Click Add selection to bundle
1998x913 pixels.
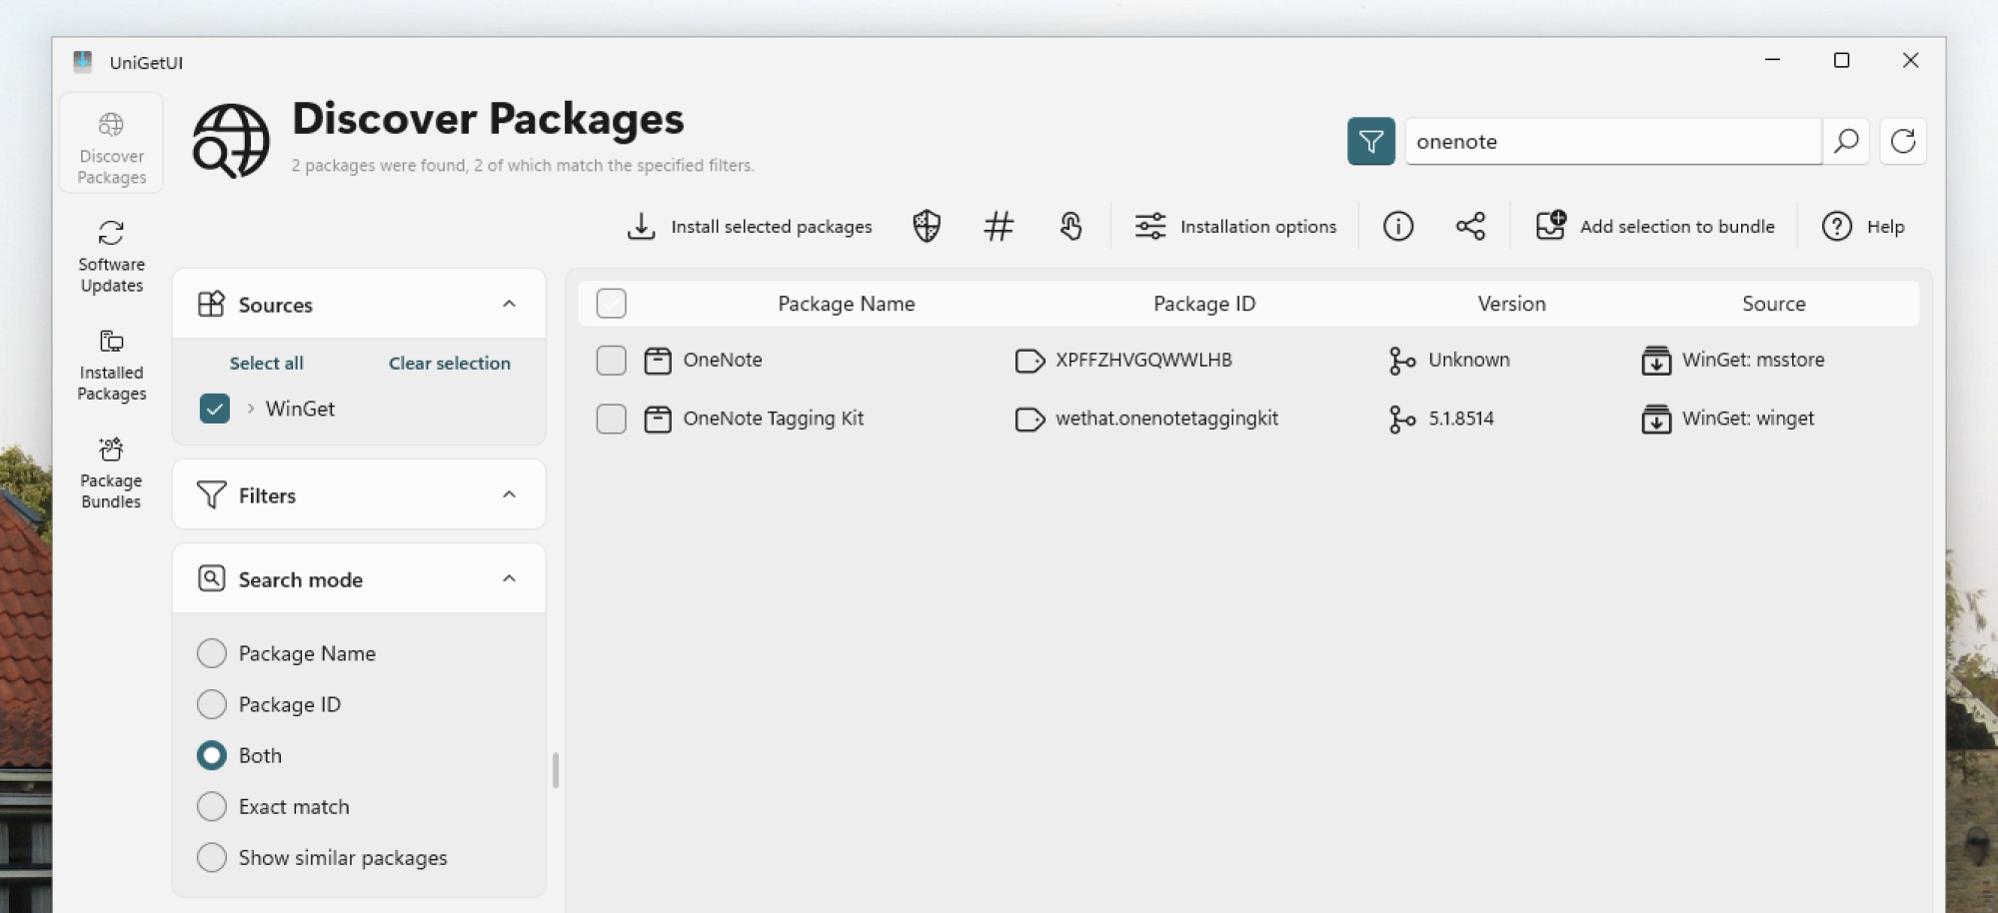1655,226
